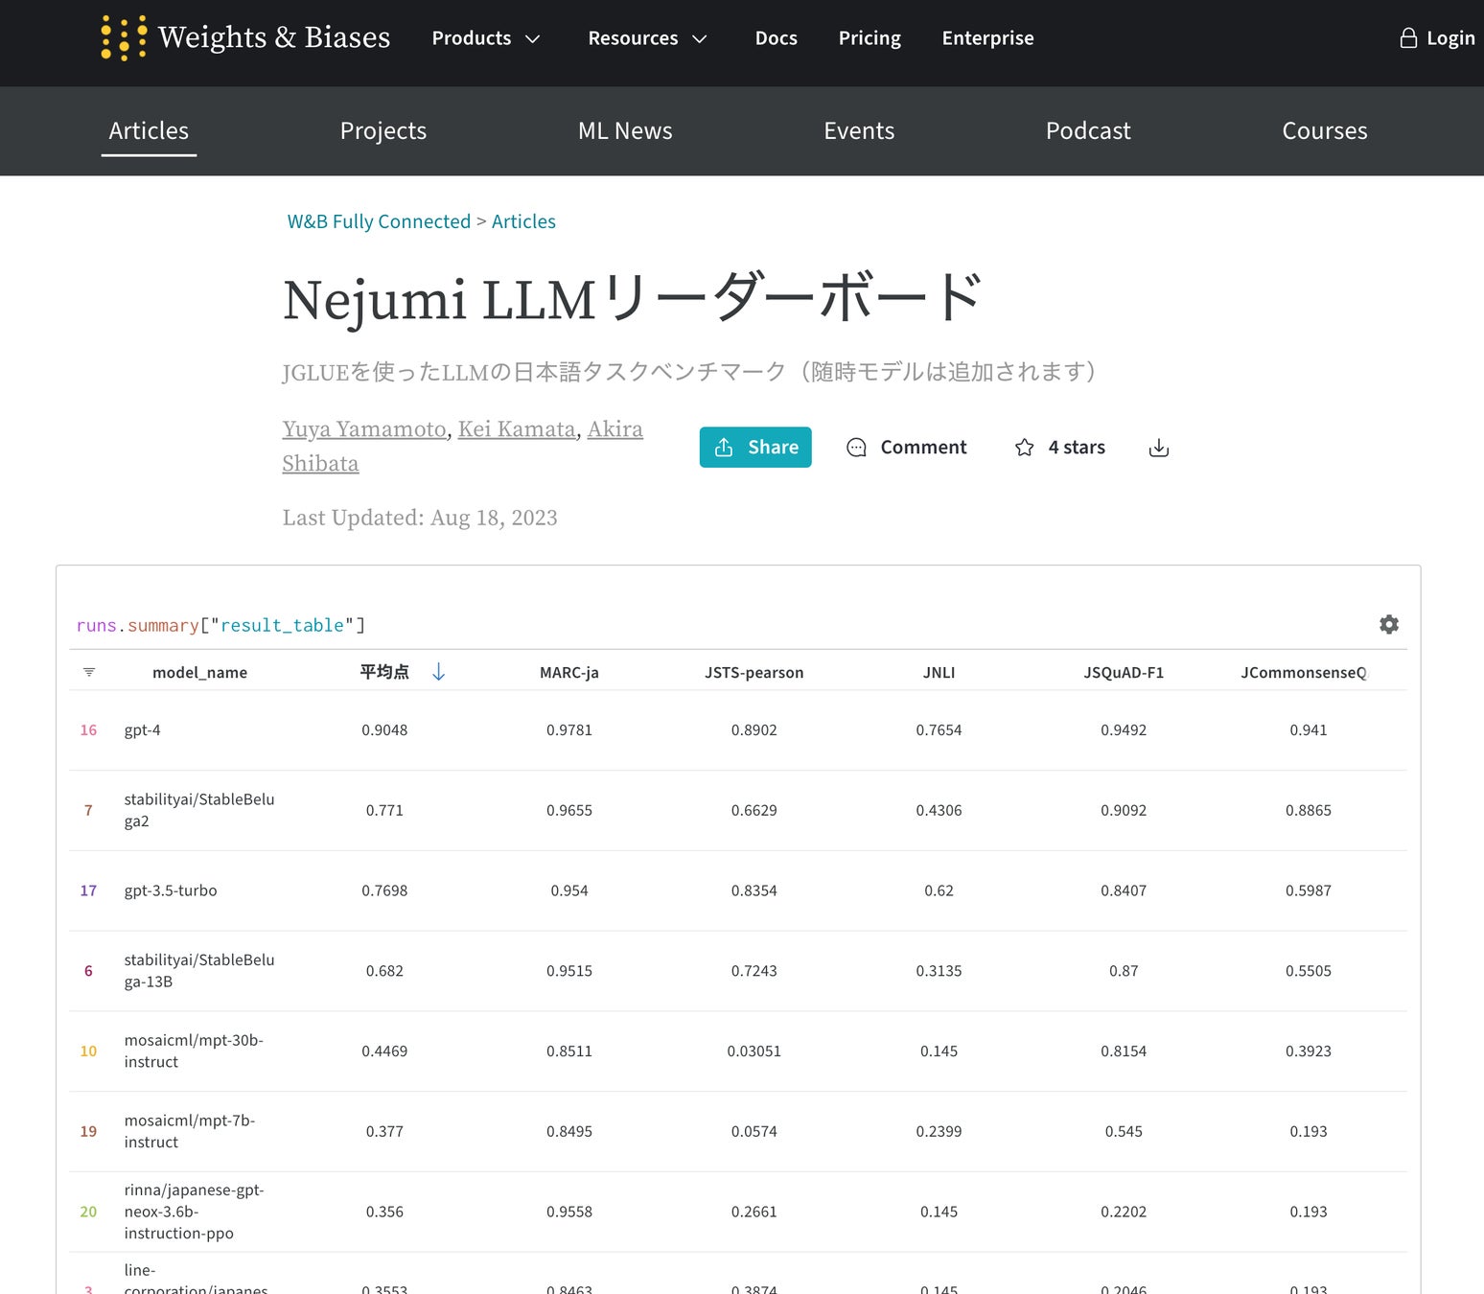The height and width of the screenshot is (1294, 1484).
Task: Open the ML News tab
Action: coord(625,131)
